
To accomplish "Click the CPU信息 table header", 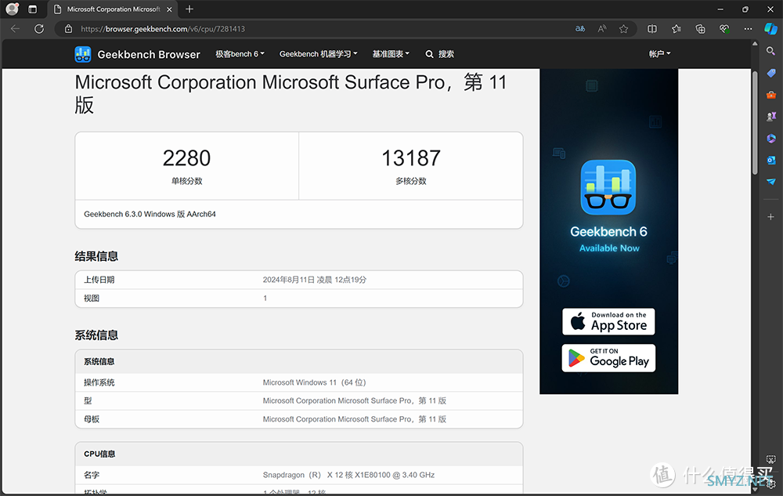I will pos(299,454).
